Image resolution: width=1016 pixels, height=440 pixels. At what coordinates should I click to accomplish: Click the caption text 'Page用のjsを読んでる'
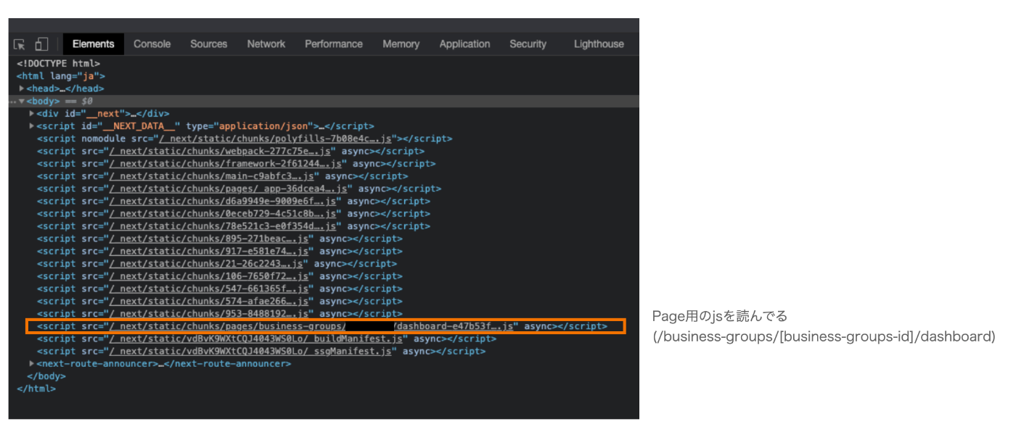tap(719, 316)
